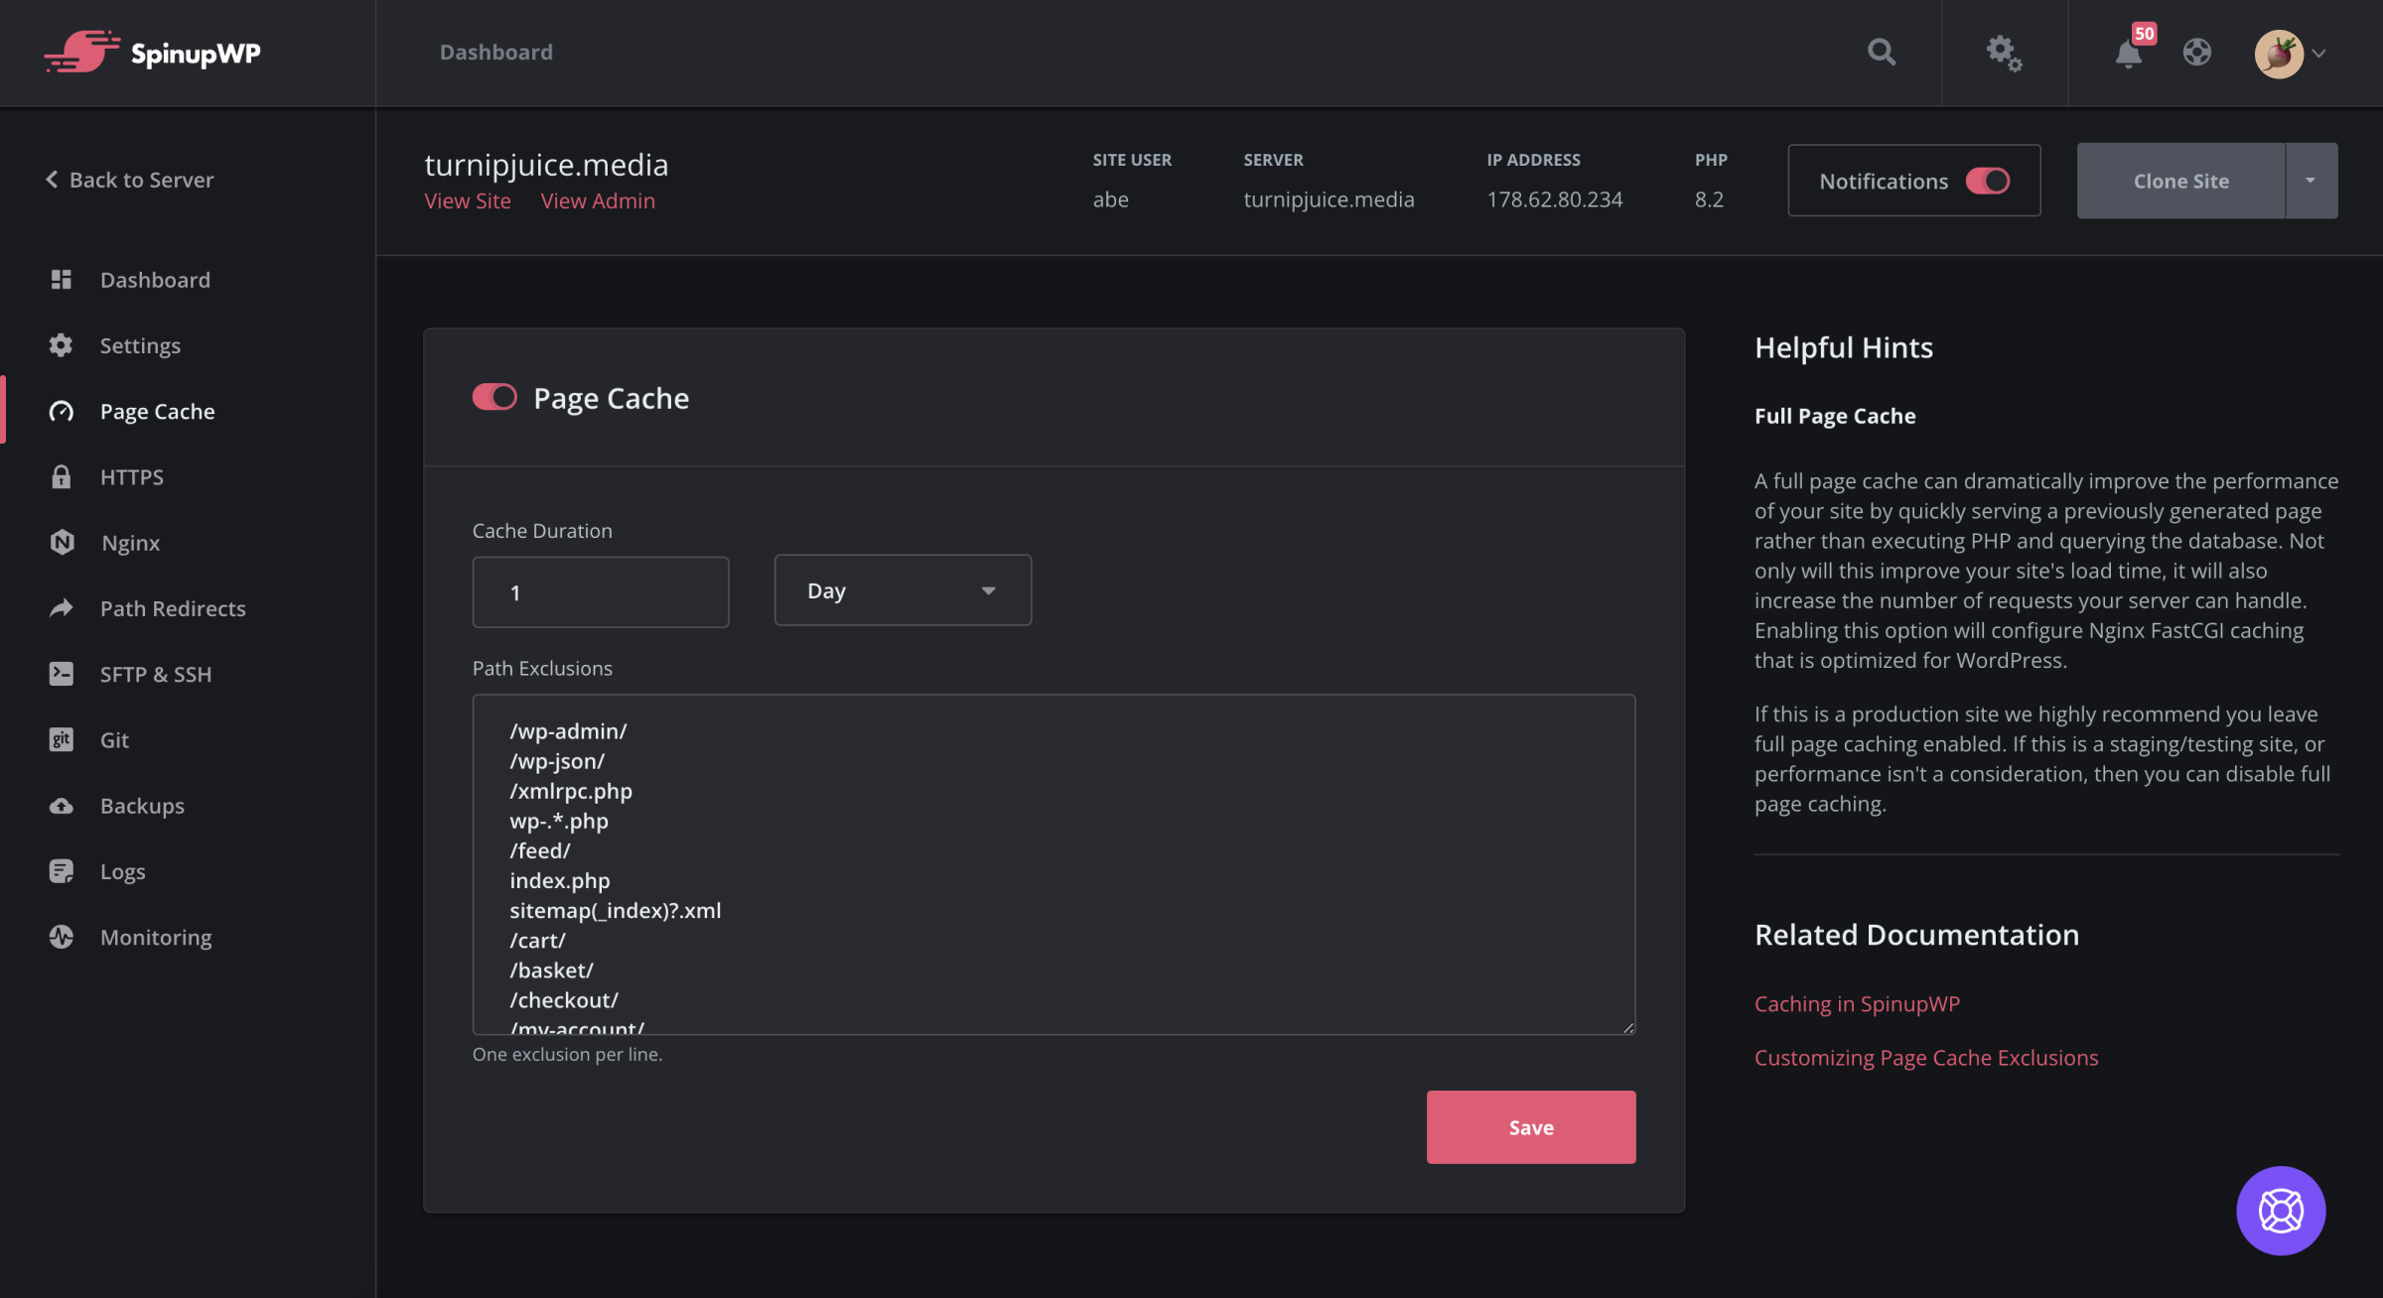Open the View Admin link
The width and height of the screenshot is (2383, 1298).
point(598,200)
